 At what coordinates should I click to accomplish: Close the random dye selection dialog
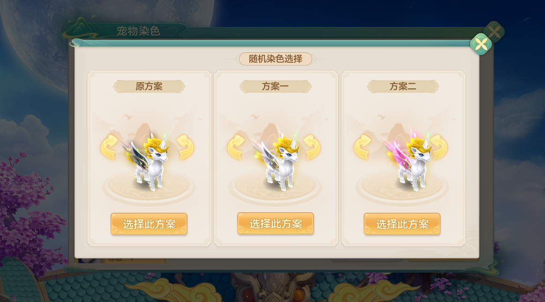481,44
